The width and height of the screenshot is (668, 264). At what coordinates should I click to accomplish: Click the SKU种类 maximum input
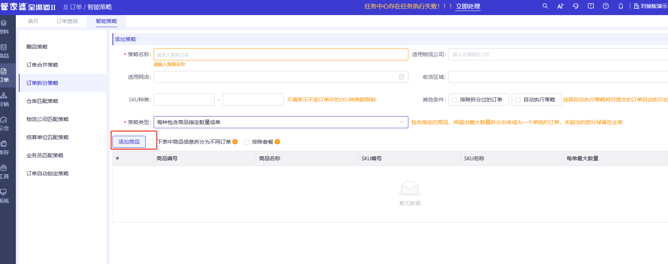click(x=253, y=100)
